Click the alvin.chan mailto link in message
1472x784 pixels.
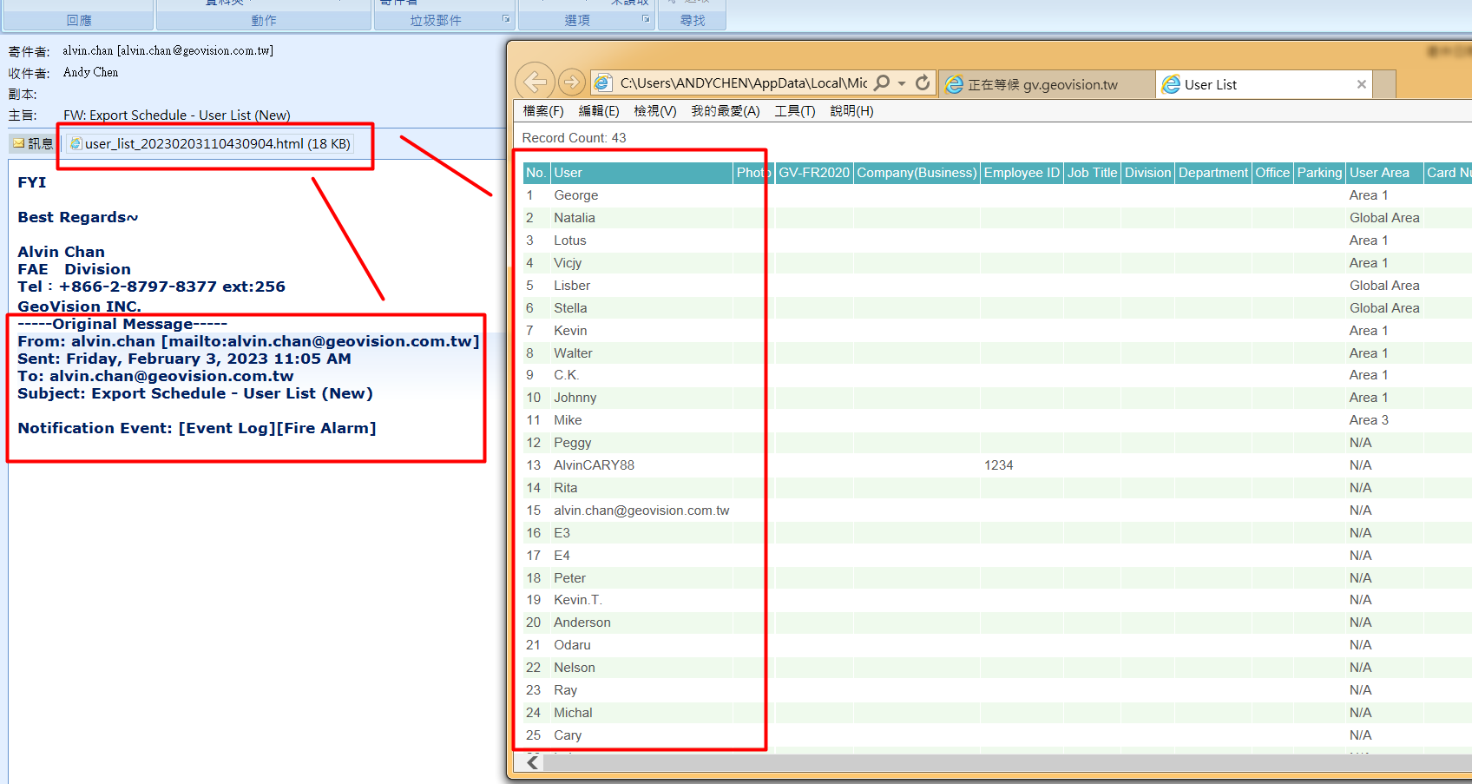319,341
